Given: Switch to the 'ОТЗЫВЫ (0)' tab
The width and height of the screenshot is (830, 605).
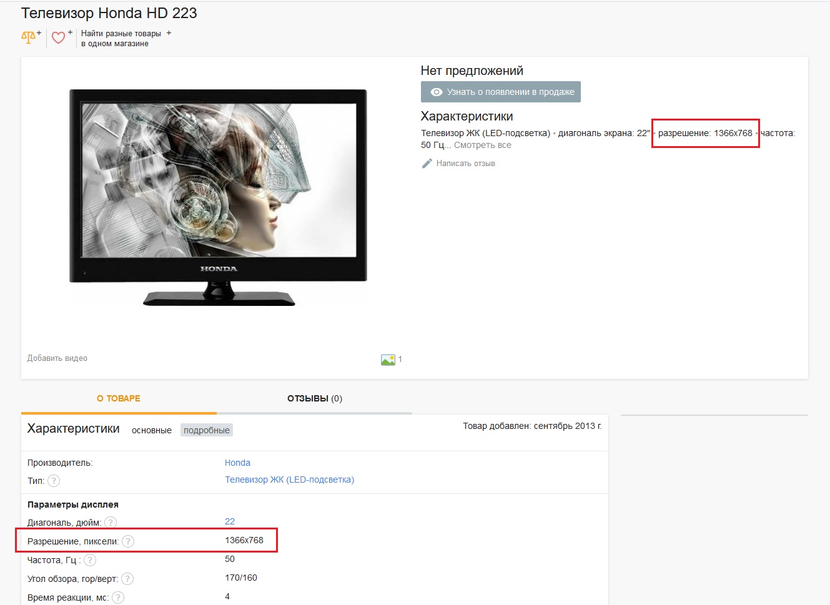Looking at the screenshot, I should coord(315,398).
